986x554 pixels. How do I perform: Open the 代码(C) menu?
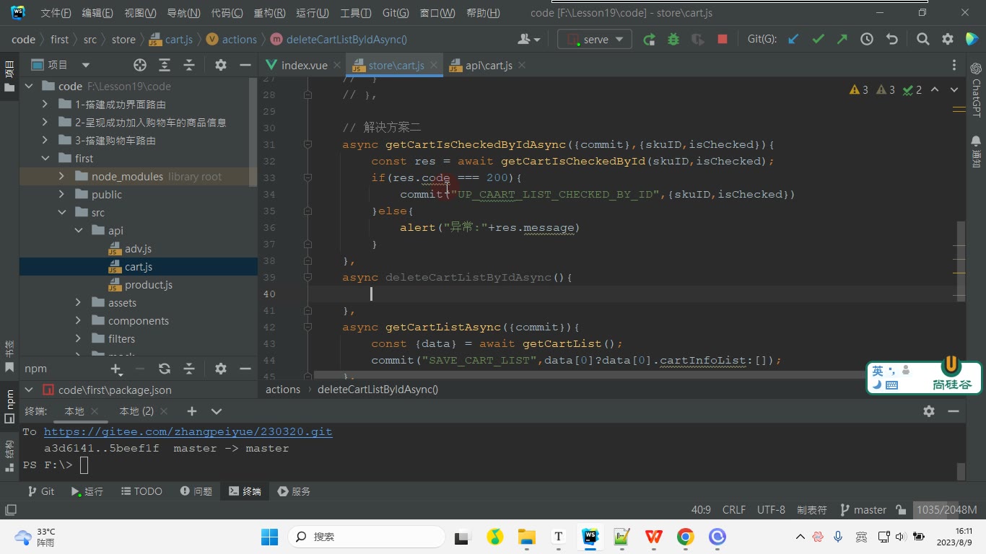pos(227,13)
